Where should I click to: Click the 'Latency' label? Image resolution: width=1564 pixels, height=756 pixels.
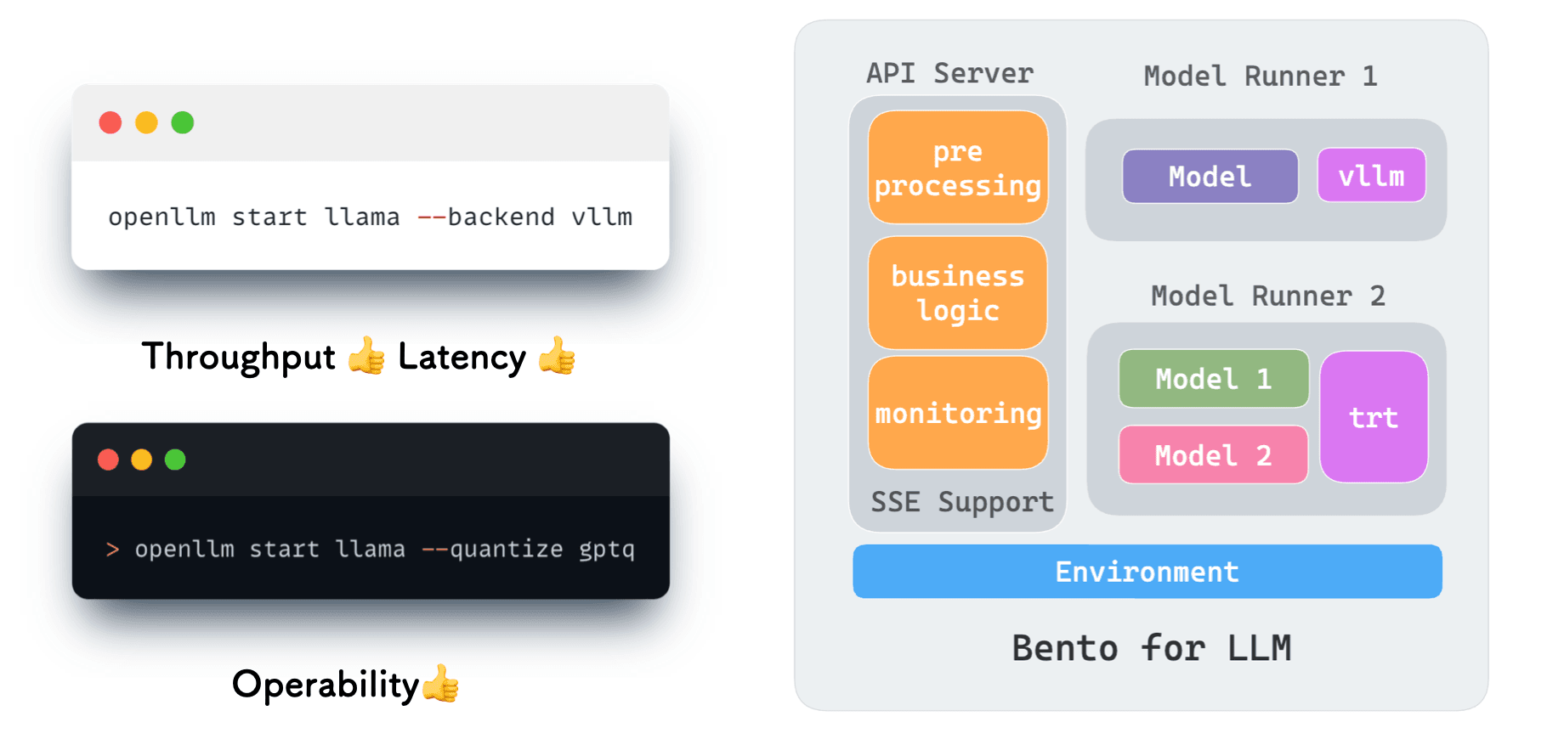[462, 357]
